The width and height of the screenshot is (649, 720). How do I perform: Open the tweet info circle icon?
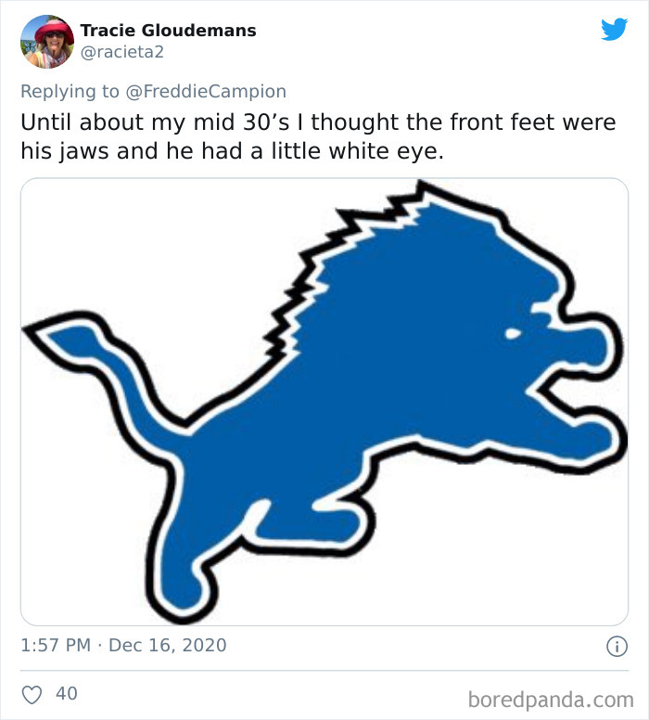614,646
